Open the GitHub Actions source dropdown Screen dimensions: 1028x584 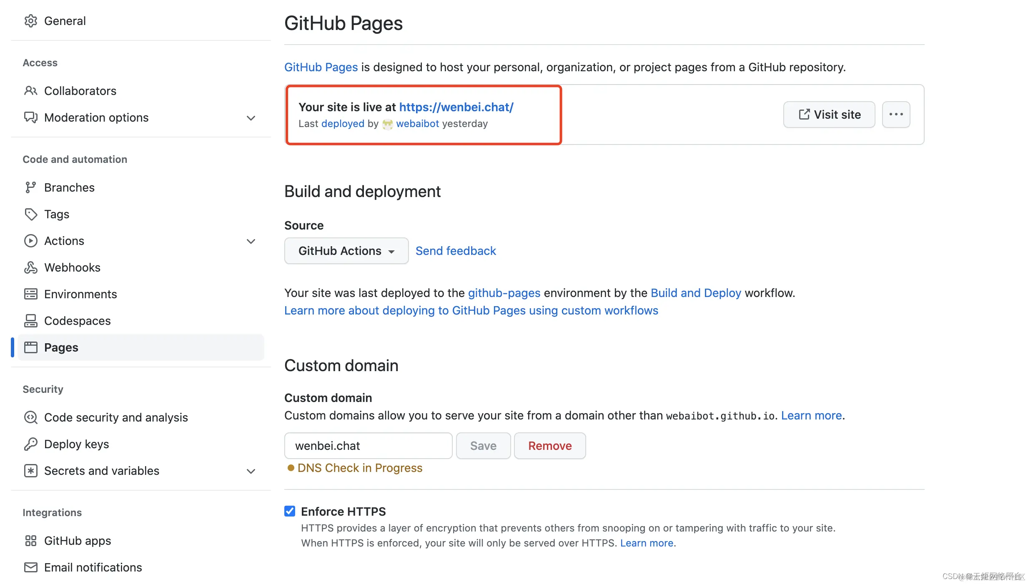[x=346, y=251]
